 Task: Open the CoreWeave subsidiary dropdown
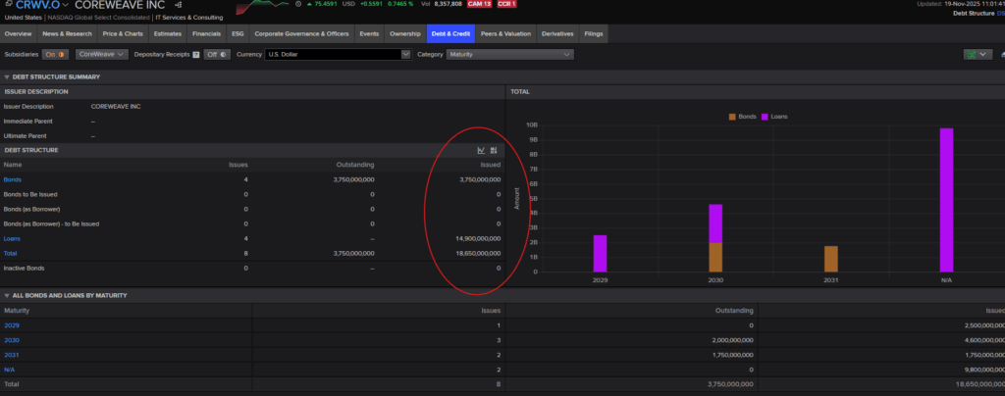click(102, 54)
